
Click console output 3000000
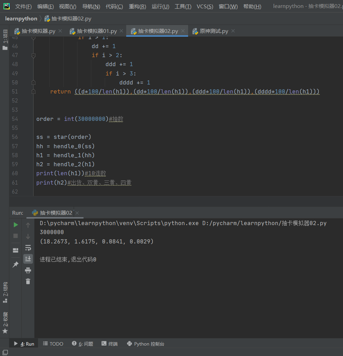[52, 232]
